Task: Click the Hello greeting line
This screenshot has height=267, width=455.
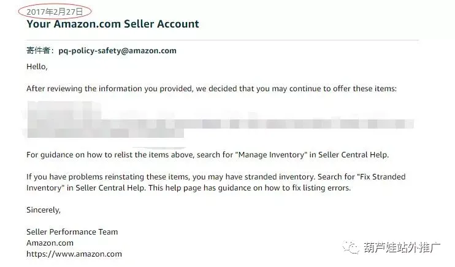Action: point(37,67)
